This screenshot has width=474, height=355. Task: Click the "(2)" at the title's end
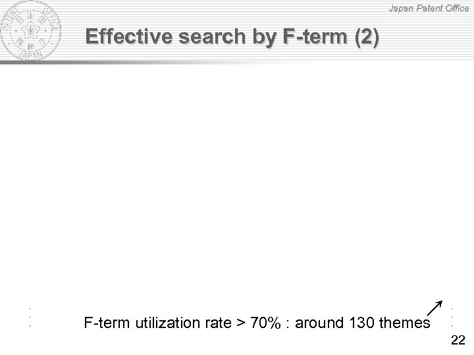pos(366,37)
